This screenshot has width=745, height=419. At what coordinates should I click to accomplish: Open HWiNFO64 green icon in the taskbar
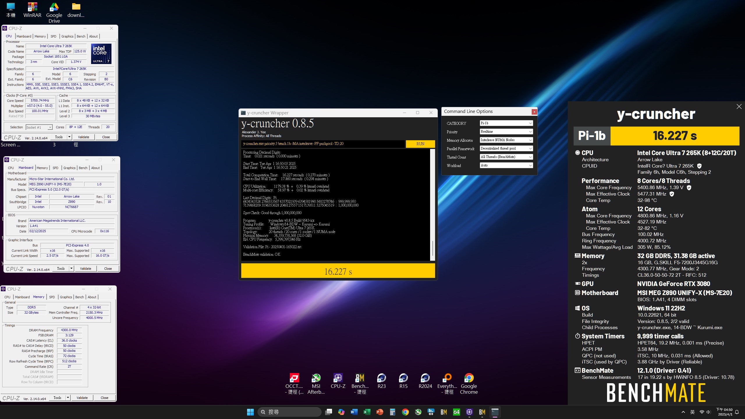pos(457,412)
